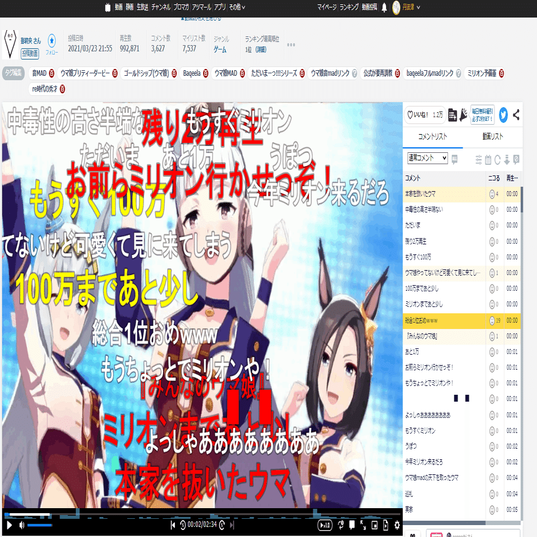Click the notification bell icon
Screen dimensions: 537x537
384,7
